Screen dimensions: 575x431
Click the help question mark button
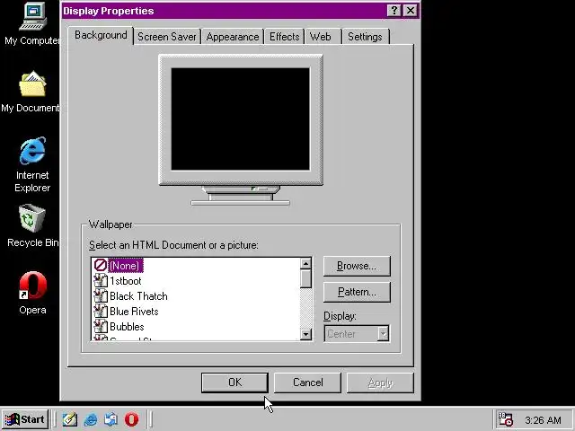[394, 10]
